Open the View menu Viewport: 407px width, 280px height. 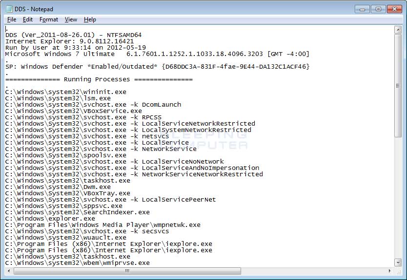click(71, 19)
